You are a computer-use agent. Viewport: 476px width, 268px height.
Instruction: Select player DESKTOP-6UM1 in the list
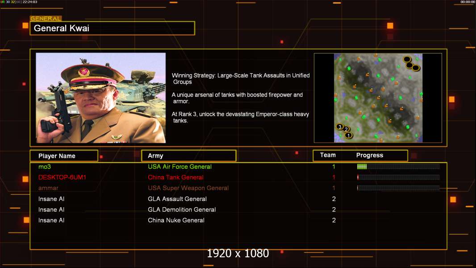pos(62,177)
